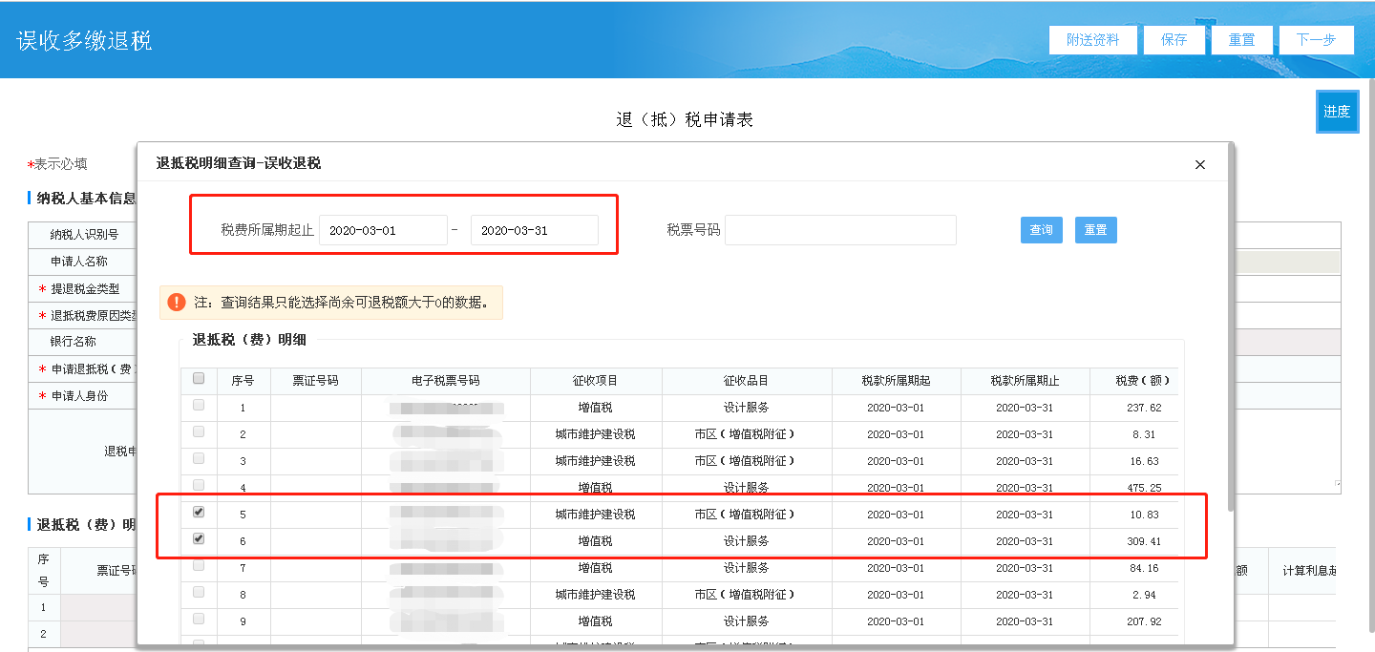Click the amount 10.83 in row 5
This screenshot has height=652, width=1375.
[x=1143, y=515]
